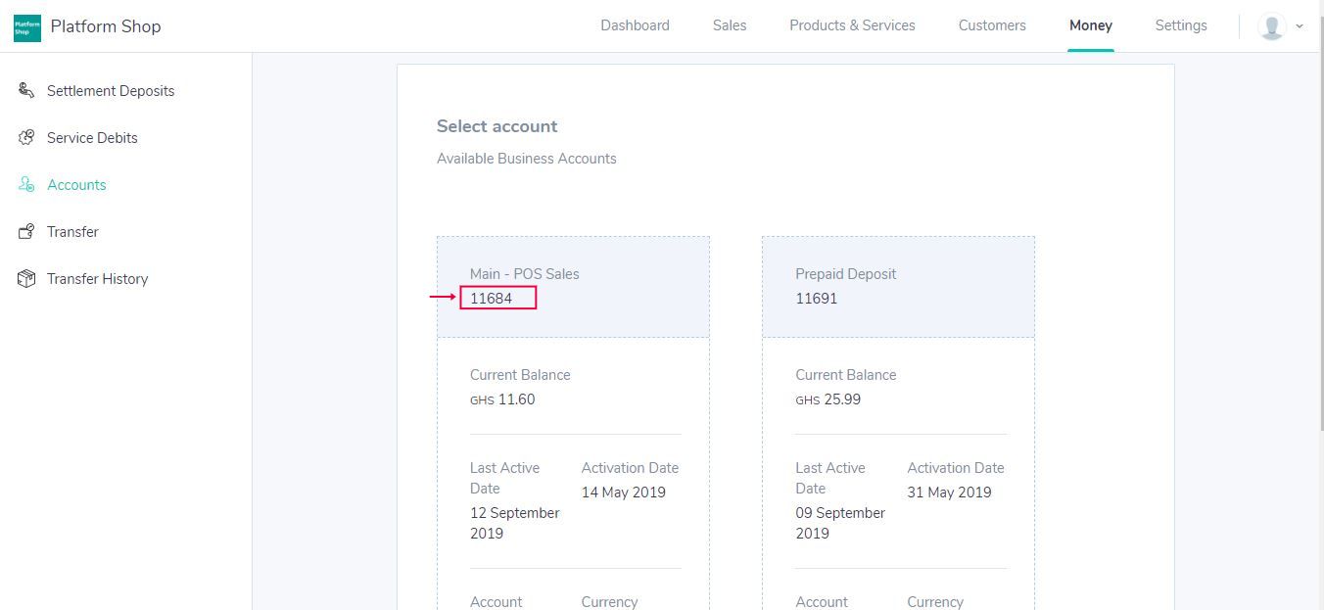Open the Settings tab
Image resolution: width=1324 pixels, height=610 pixels.
[1181, 25]
